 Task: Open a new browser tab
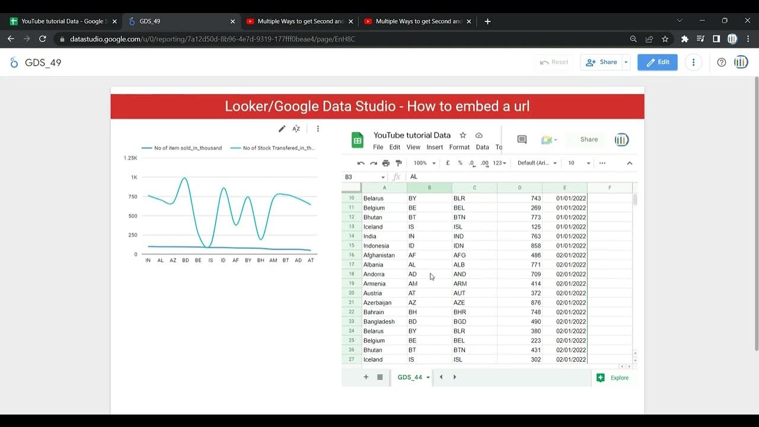[487, 21]
